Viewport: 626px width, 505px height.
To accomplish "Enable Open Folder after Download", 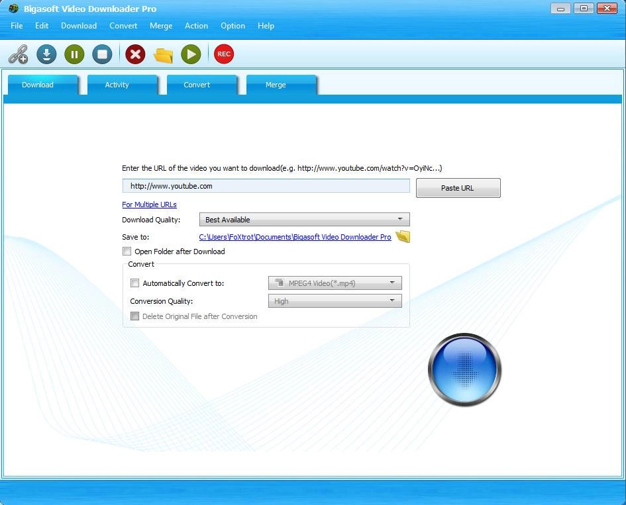I will [x=127, y=252].
